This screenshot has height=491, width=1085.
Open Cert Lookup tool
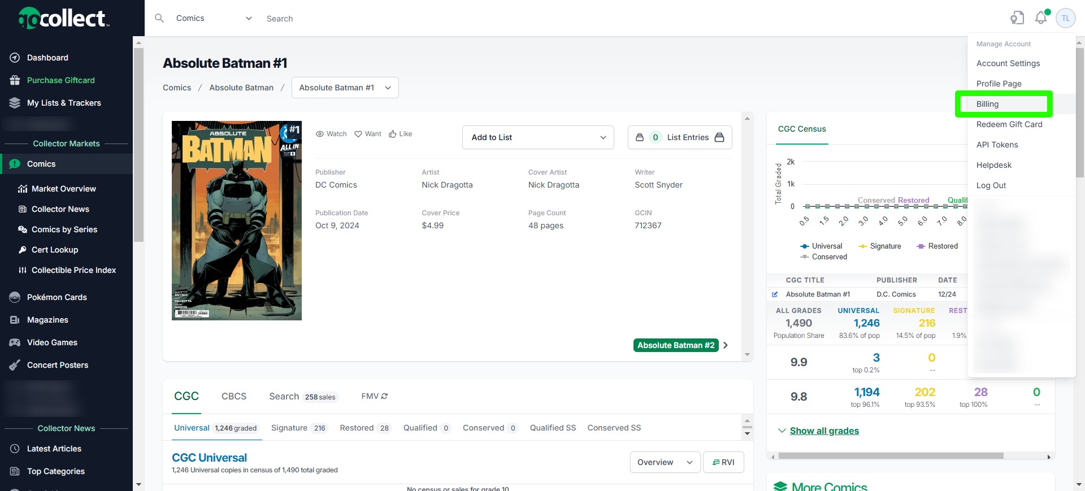point(55,250)
